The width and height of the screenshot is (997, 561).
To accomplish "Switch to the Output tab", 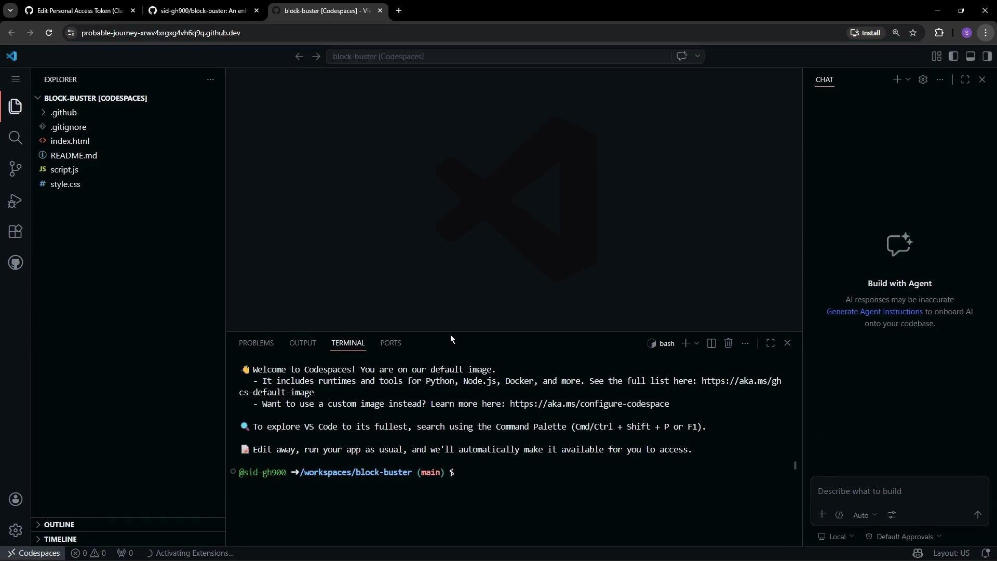I will point(303,343).
